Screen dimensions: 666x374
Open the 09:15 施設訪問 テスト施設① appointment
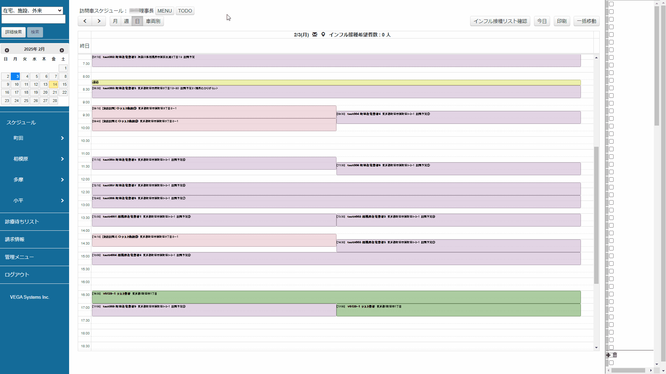pyautogui.click(x=214, y=112)
